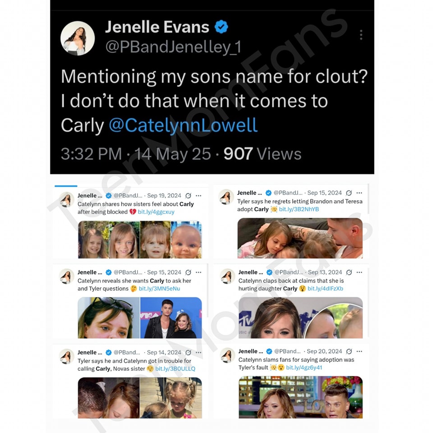This screenshot has width=433, height=433.
Task: Click the verified badge beside Jenelle Evans
Action: click(x=221, y=27)
